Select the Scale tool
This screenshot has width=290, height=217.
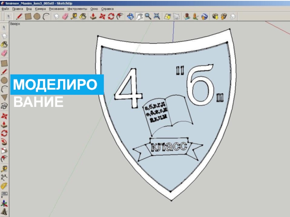tap(4, 150)
